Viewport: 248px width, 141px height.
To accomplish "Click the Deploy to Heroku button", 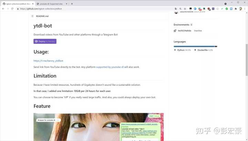I will [45, 41].
